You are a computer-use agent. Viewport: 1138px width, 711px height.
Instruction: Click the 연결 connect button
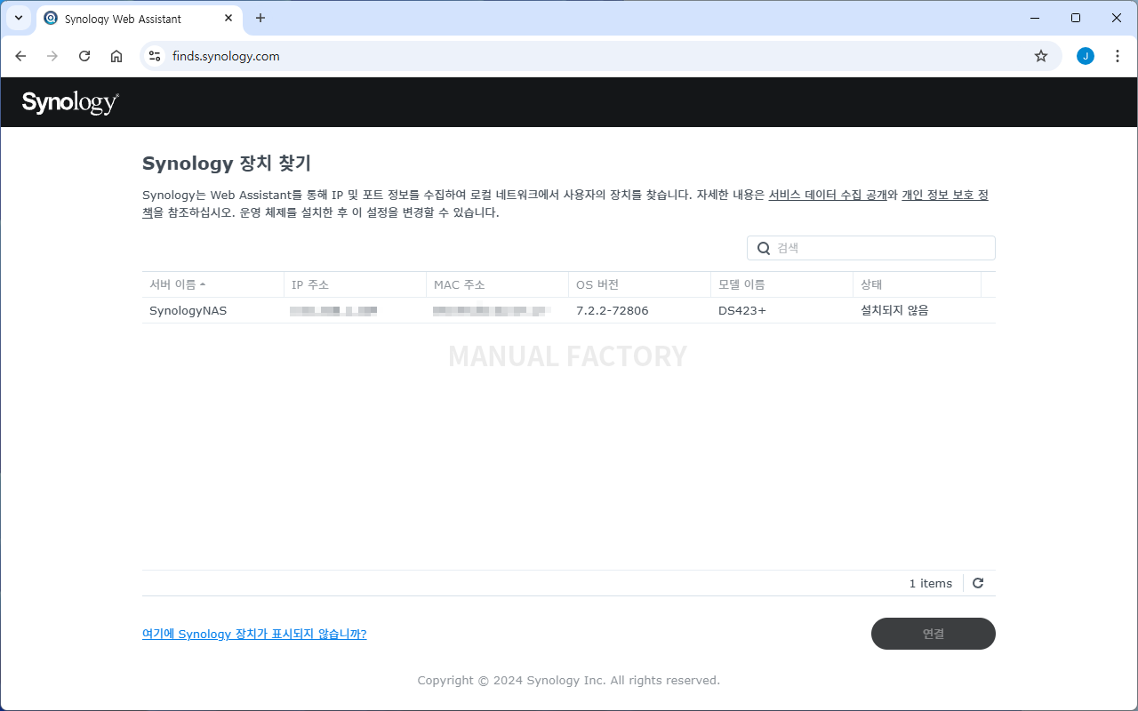934,634
